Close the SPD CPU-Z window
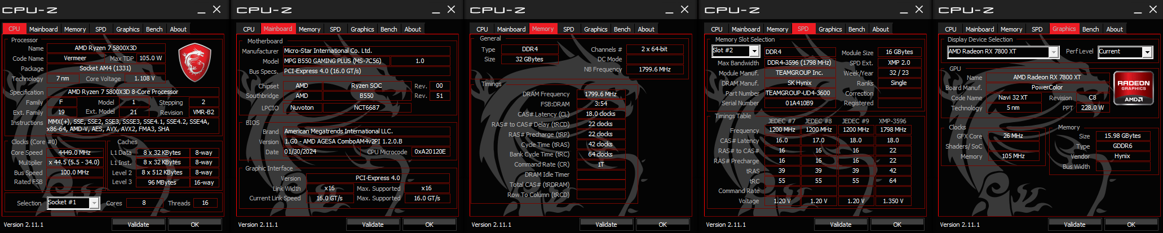Screen dimensions: 1163x233 919,10
